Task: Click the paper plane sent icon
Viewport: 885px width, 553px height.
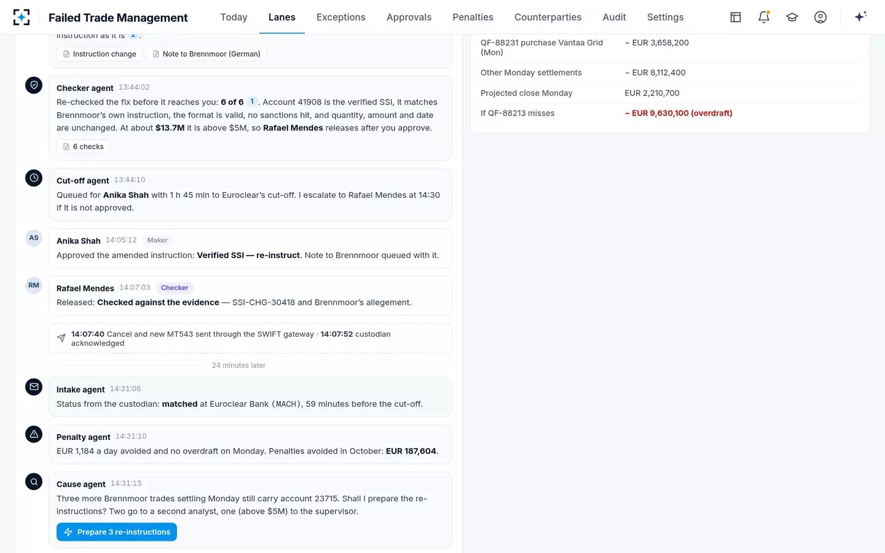Action: click(x=61, y=338)
